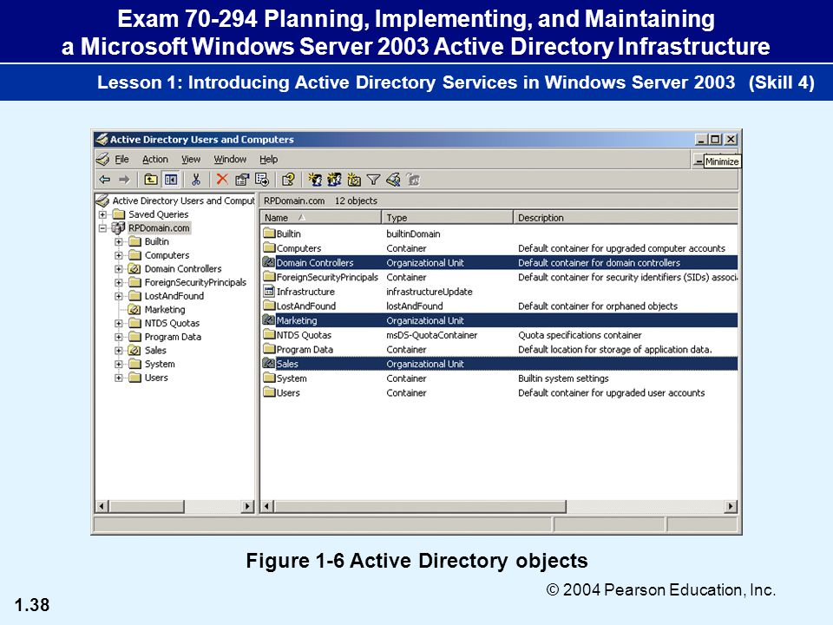The height and width of the screenshot is (625, 833).
Task: Select Infrastructure row in the object list
Action: [x=500, y=292]
